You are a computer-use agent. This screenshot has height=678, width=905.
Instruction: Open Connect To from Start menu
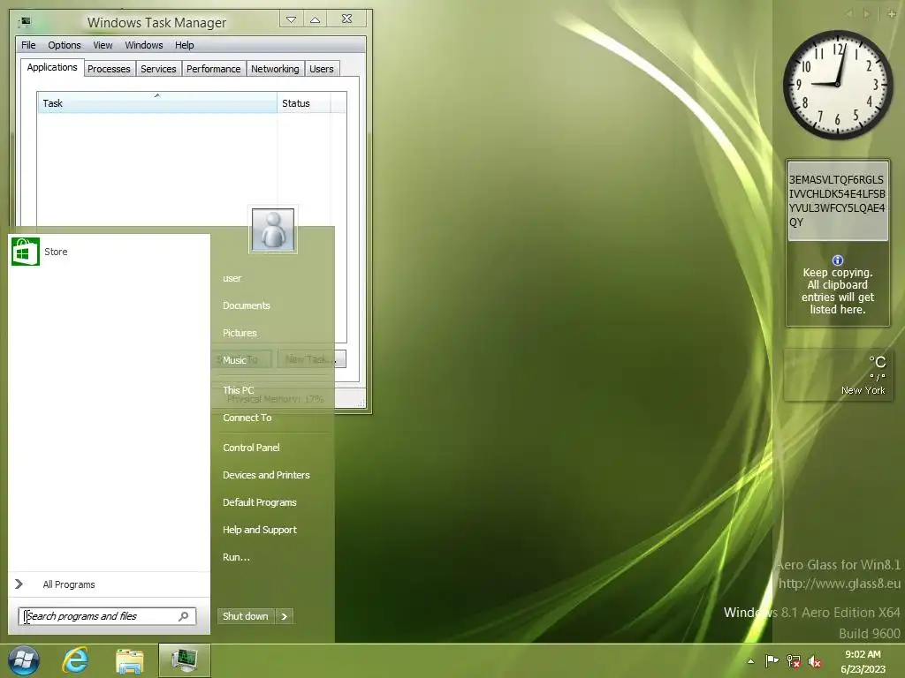(247, 418)
